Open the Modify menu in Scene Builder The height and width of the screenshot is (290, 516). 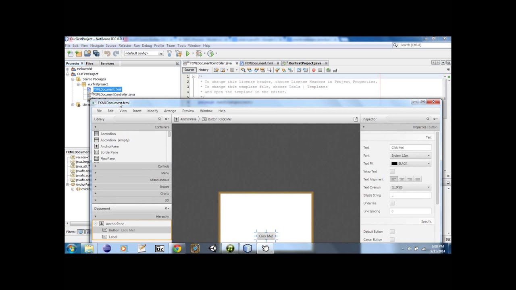pyautogui.click(x=152, y=111)
